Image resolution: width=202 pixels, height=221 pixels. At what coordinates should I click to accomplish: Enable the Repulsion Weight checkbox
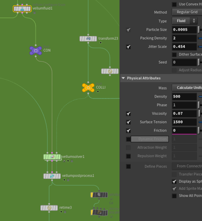click(128, 156)
